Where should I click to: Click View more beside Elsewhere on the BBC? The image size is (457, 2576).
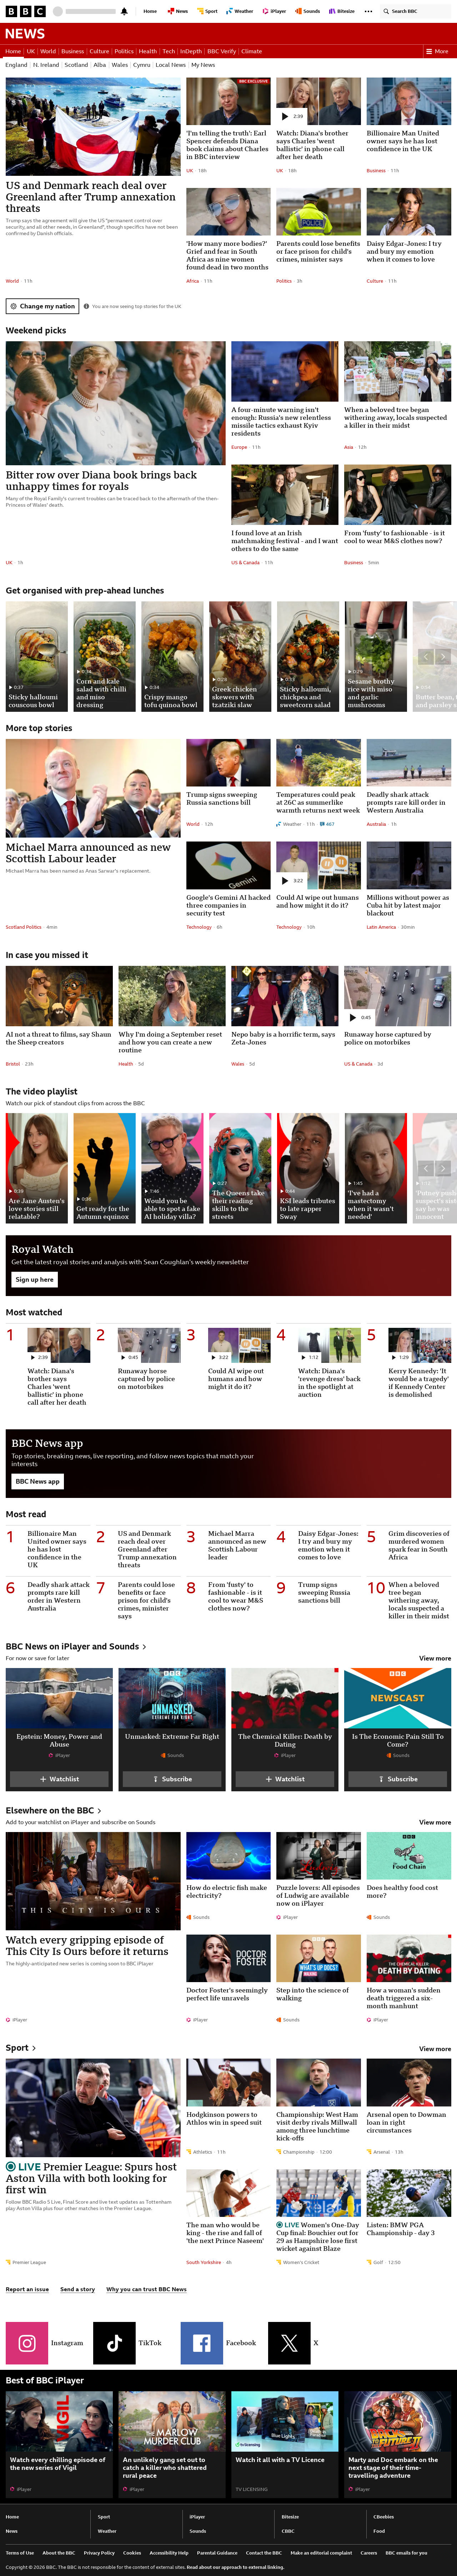435,1822
